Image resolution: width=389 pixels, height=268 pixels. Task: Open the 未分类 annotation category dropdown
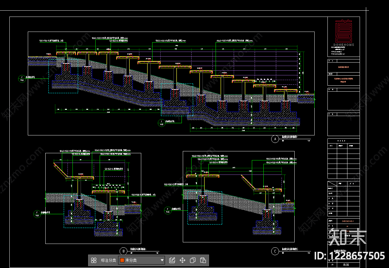(142, 260)
